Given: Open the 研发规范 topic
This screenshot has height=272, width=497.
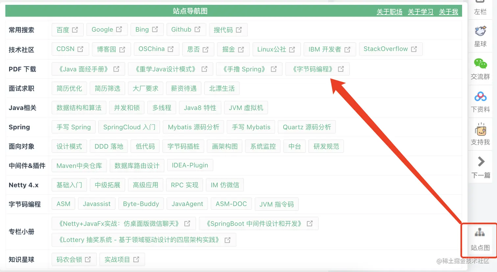Looking at the screenshot, I should tap(326, 146).
